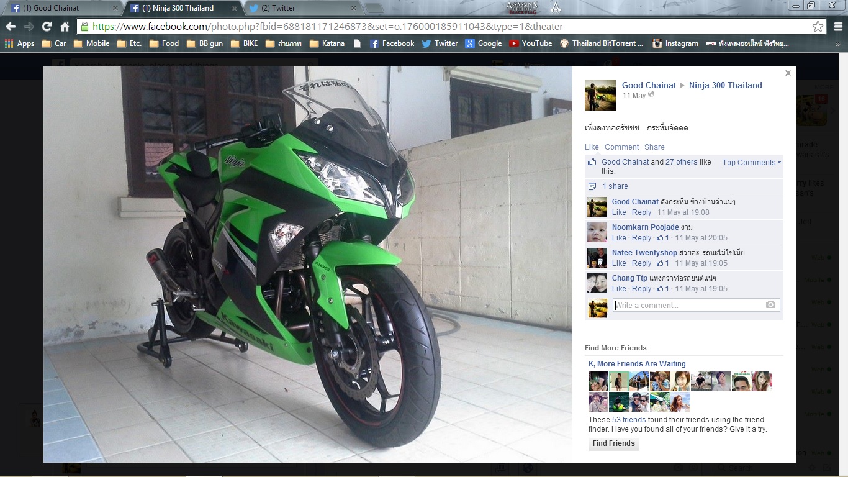The width and height of the screenshot is (848, 477).
Task: Click the 11 May post date
Action: click(x=634, y=96)
